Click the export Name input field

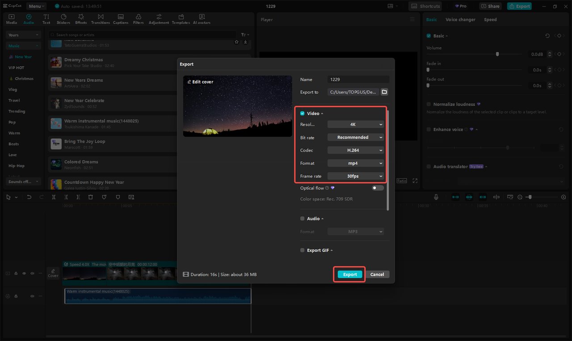(358, 80)
